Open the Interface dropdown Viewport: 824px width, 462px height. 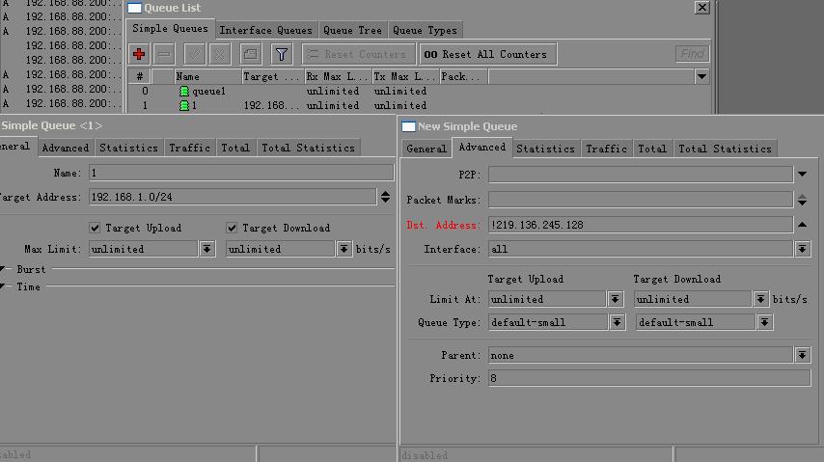[802, 249]
